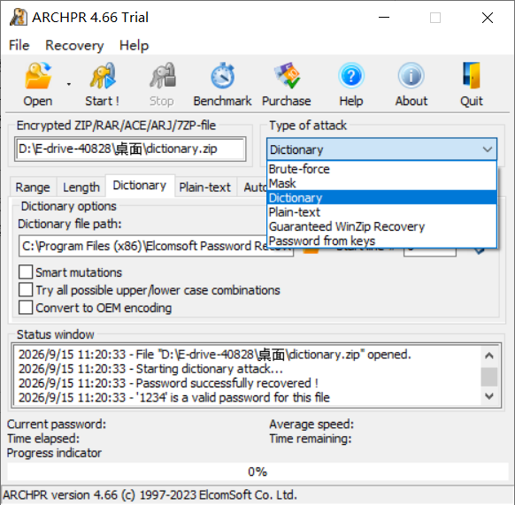The height and width of the screenshot is (505, 515).
Task: Click the ARCHPR app icon in title bar
Action: pyautogui.click(x=18, y=17)
